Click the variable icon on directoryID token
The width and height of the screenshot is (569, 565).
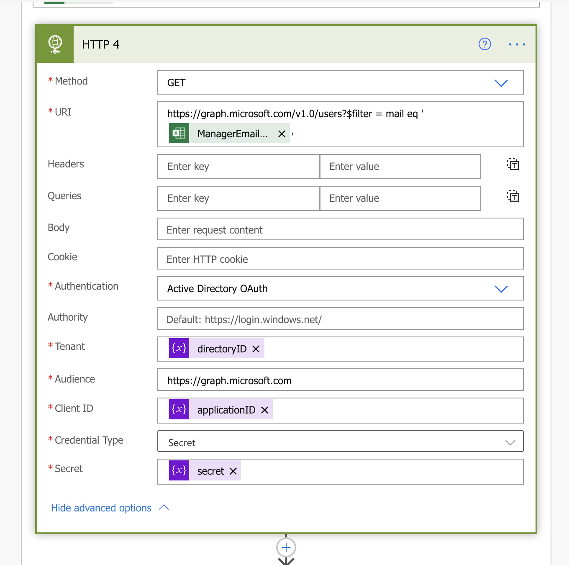tap(179, 348)
